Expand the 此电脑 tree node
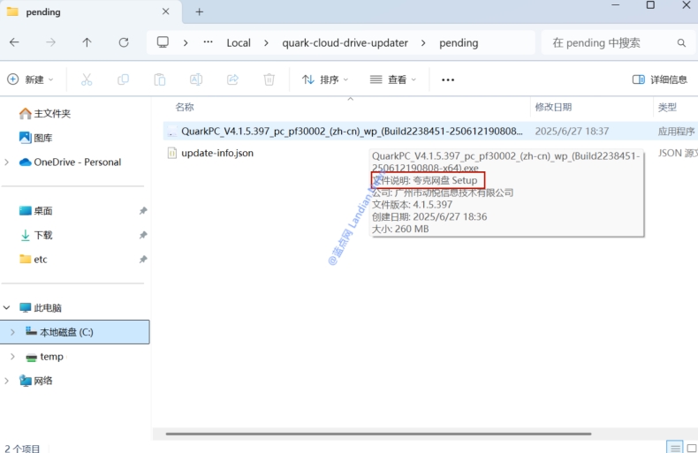698x453 pixels. point(8,308)
